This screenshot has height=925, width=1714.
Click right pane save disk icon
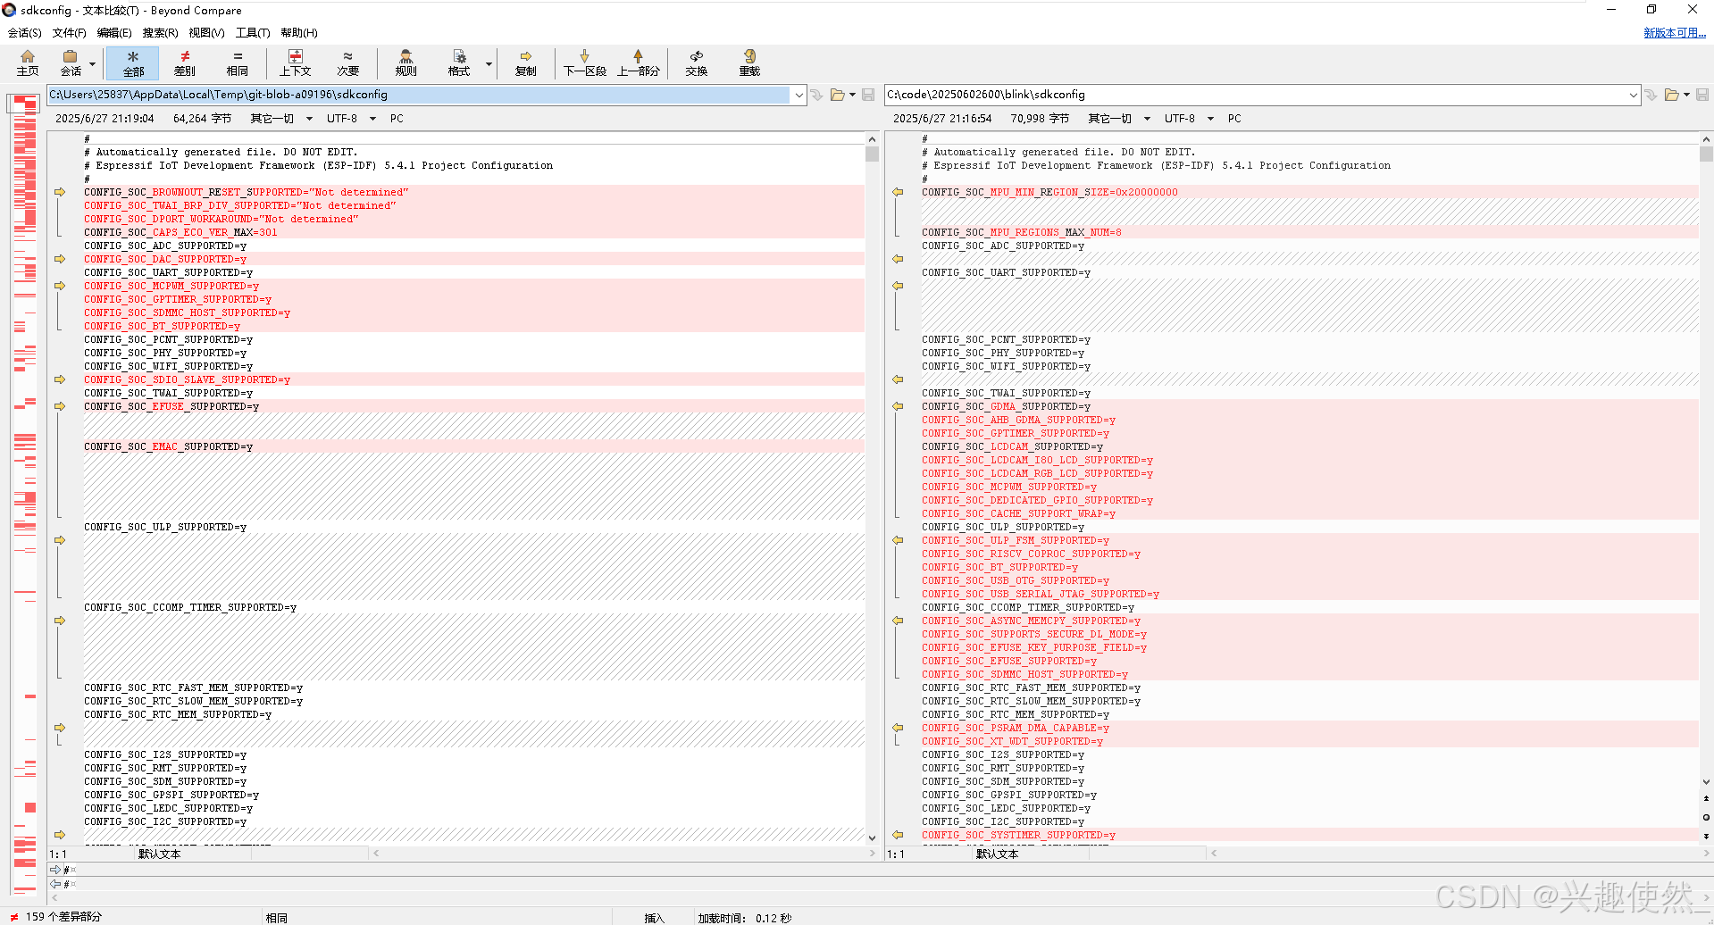click(x=1702, y=95)
